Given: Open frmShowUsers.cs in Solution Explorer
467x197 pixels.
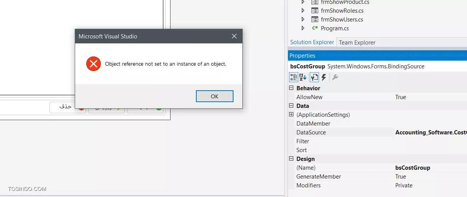Looking at the screenshot, I should point(342,20).
